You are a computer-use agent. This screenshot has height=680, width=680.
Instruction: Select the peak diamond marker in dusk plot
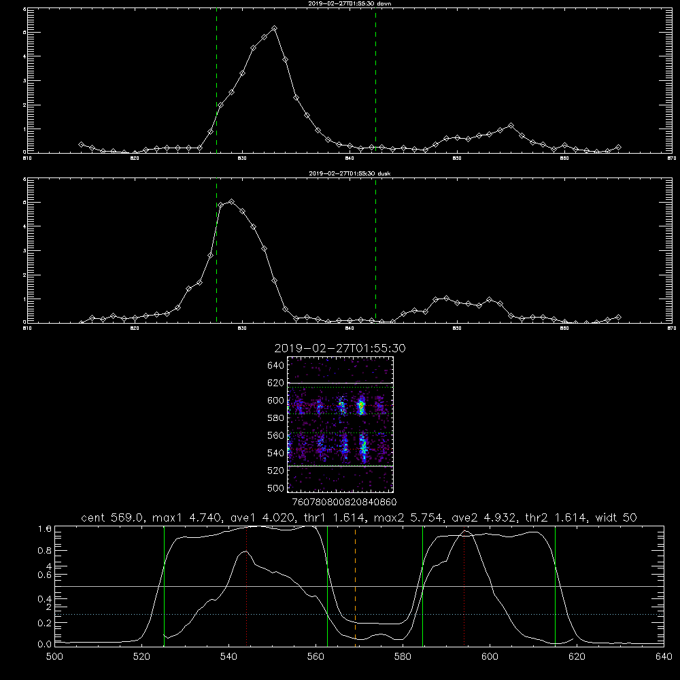coord(232,202)
